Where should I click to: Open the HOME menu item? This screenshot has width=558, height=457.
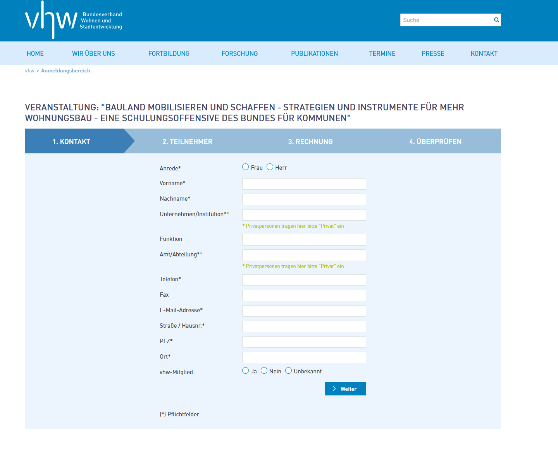click(x=35, y=53)
